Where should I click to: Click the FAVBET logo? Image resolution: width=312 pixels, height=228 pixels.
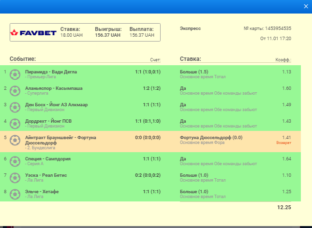click(x=34, y=33)
